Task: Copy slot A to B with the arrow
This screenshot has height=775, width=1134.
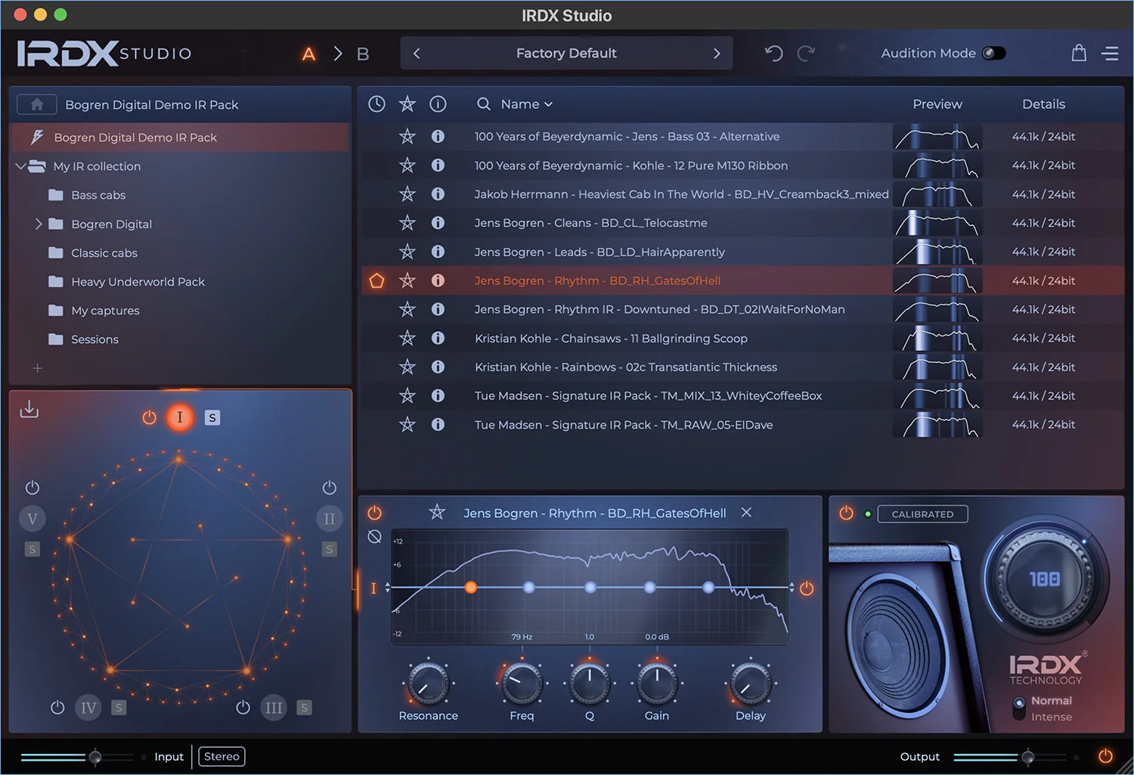Action: [338, 54]
